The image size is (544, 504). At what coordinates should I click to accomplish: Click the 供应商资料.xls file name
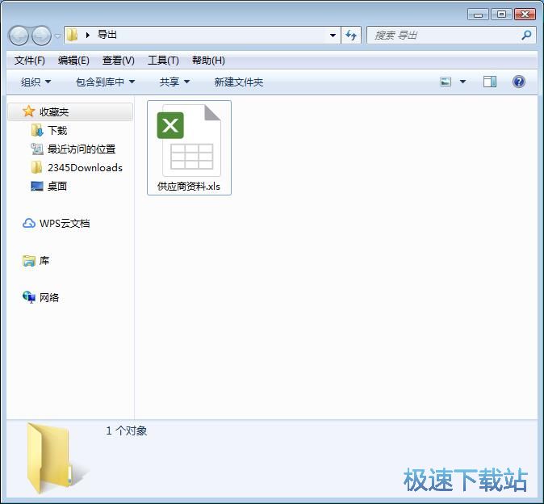(x=189, y=187)
